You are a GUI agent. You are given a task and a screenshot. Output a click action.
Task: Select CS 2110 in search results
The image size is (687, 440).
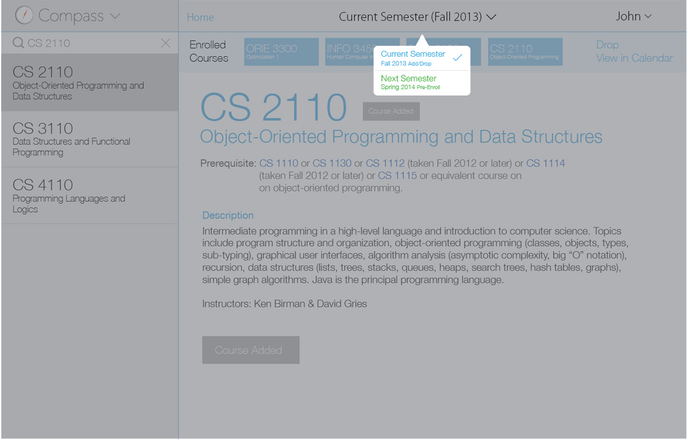(x=89, y=82)
